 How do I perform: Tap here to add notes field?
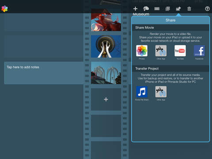pyautogui.click(x=44, y=73)
